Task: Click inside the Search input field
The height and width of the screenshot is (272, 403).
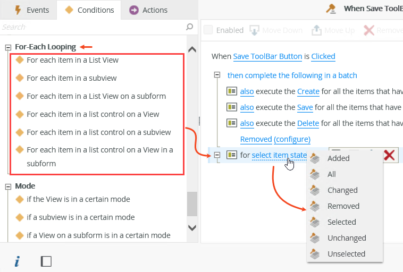Action: click(90, 27)
